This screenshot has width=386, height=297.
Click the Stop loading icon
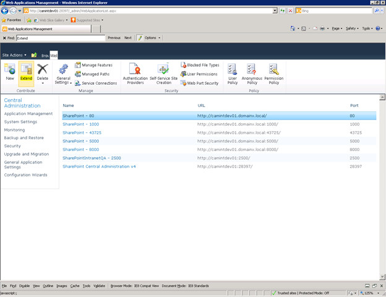[291, 11]
